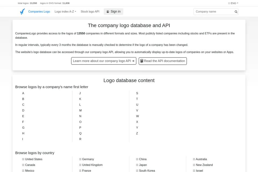Browse logos starting with letter K
The width and height of the screenshot is (258, 172).
[80, 99]
